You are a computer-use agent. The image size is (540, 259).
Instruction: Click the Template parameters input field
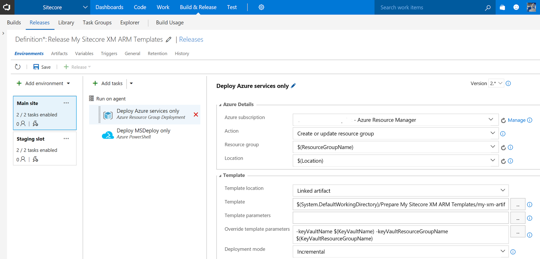click(x=401, y=218)
